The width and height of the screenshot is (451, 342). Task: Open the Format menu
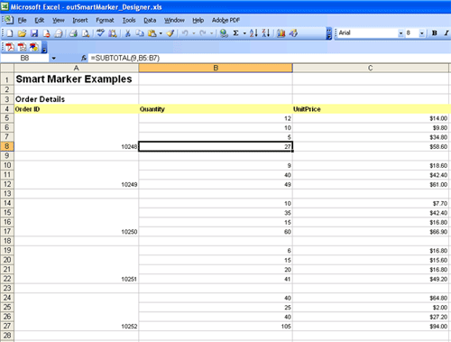click(x=105, y=20)
